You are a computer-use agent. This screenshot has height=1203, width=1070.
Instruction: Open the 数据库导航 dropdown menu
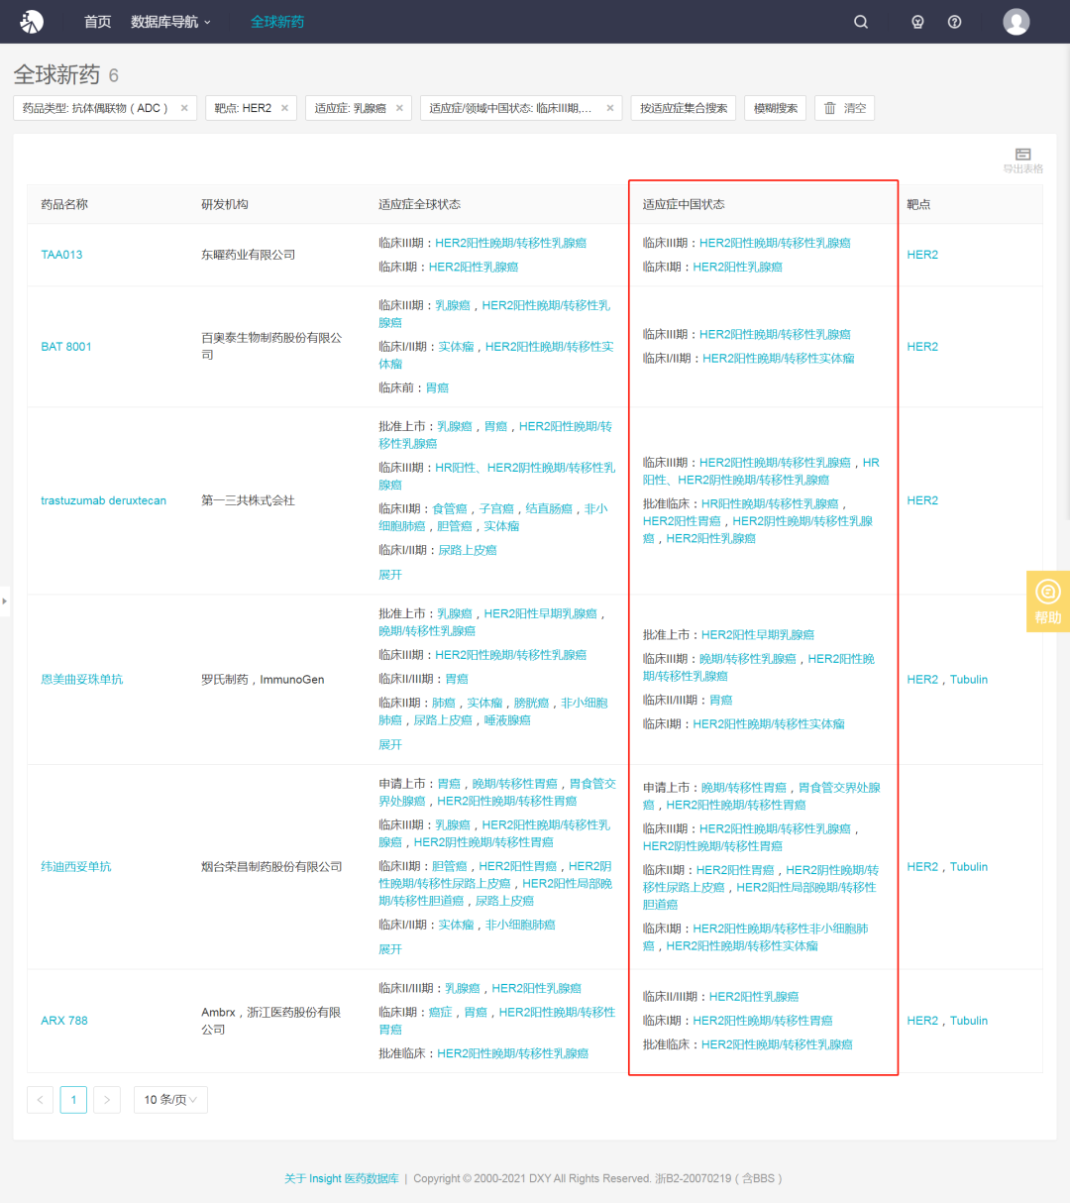click(170, 22)
